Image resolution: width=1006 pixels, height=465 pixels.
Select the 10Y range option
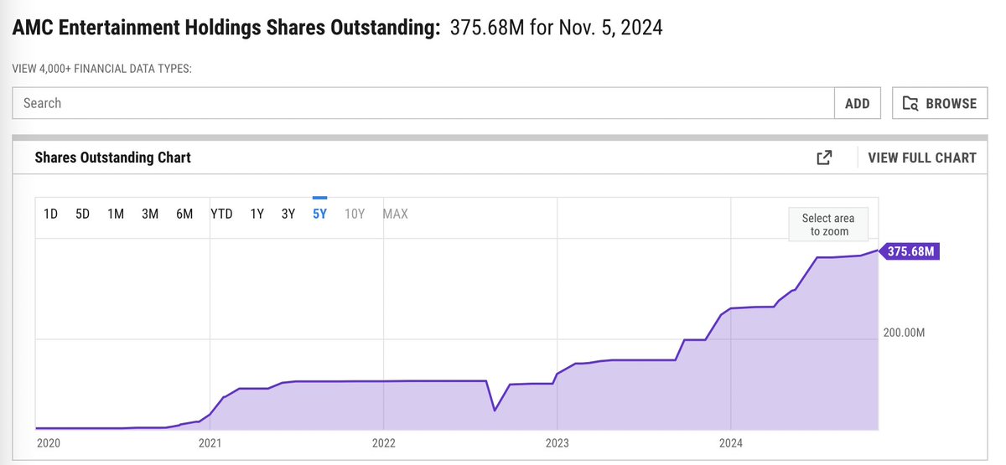point(355,214)
